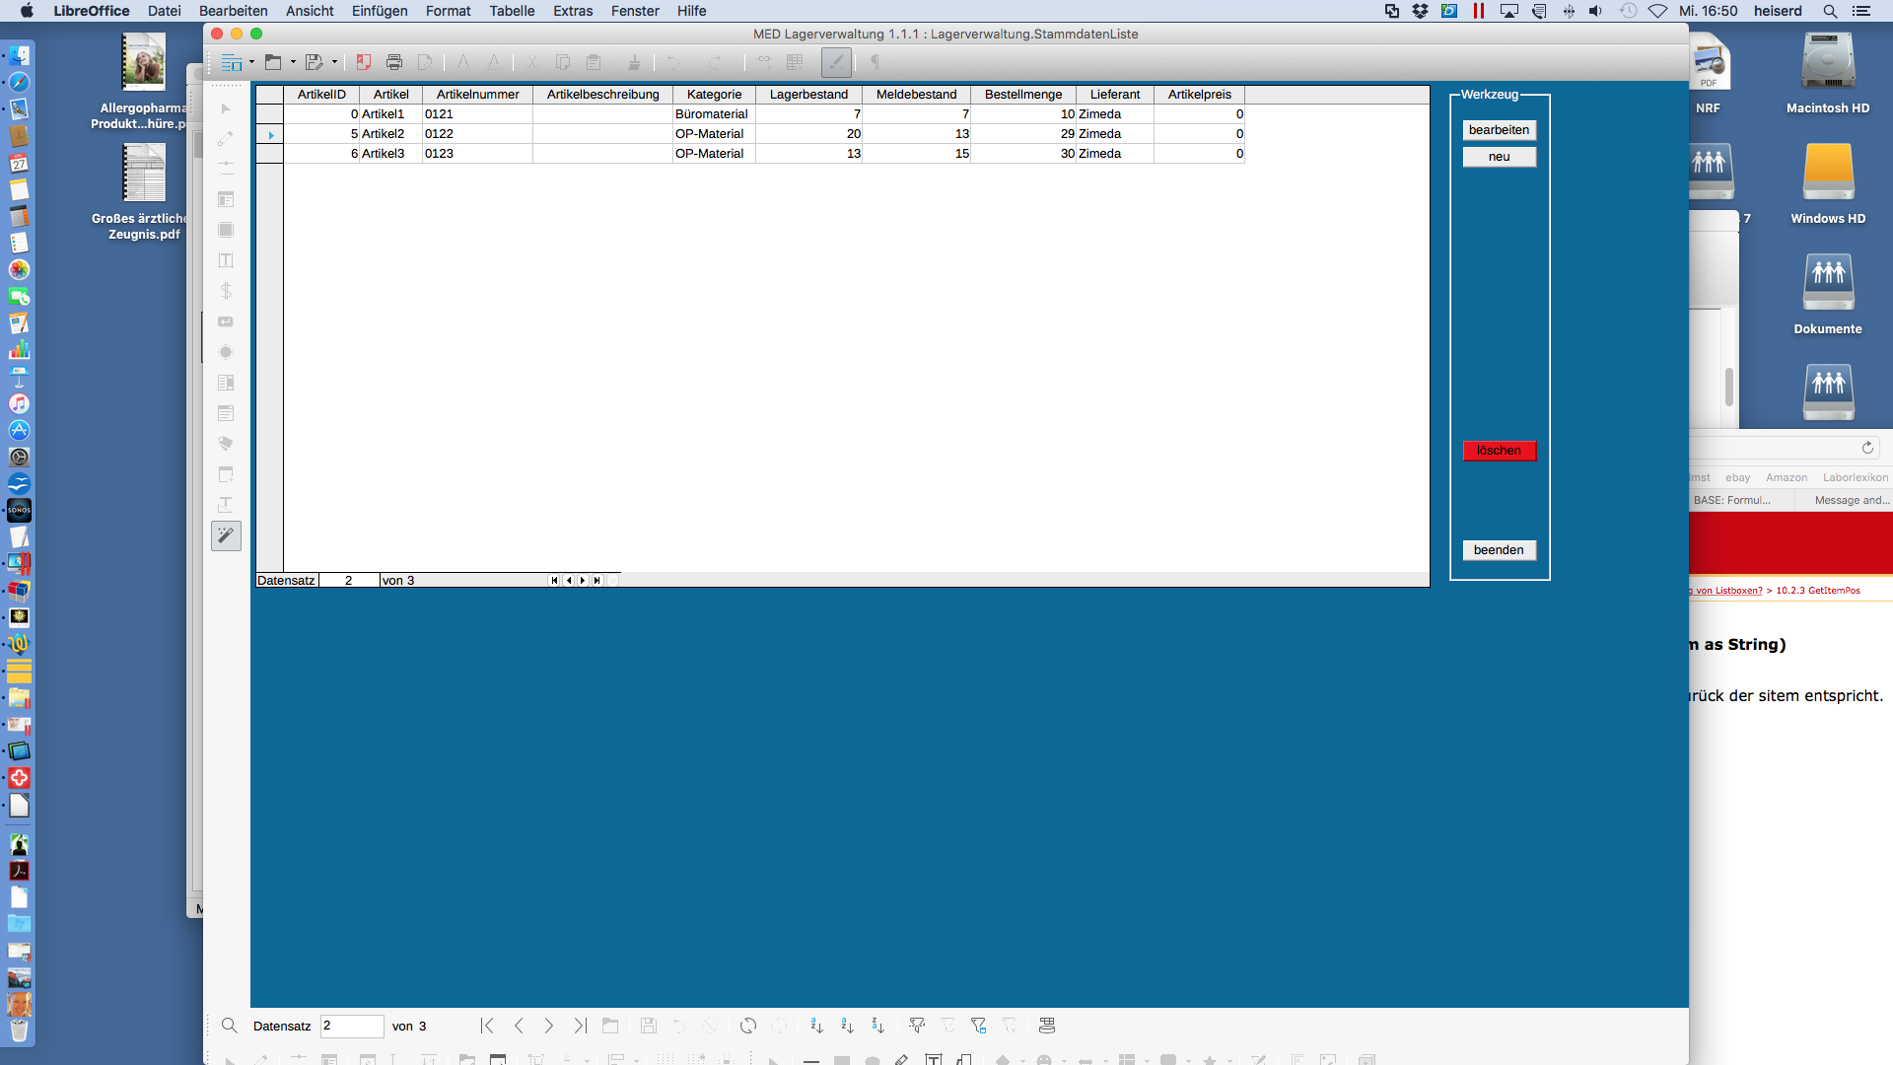1893x1065 pixels.
Task: Click the Amazon bookmark in browser window
Action: tap(1787, 477)
